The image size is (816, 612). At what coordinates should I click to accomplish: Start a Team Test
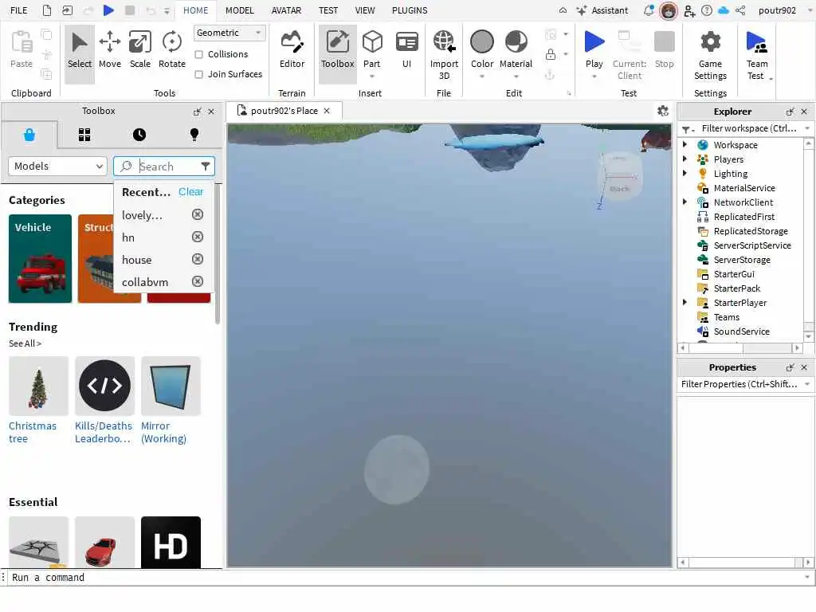[757, 55]
